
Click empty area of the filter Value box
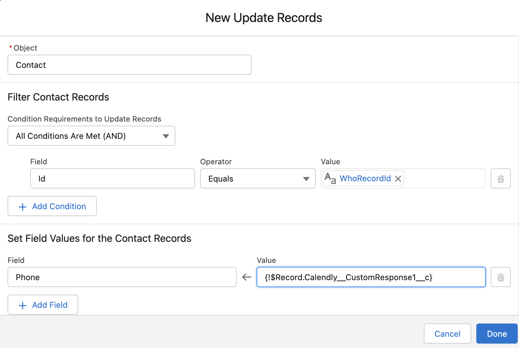coord(444,179)
